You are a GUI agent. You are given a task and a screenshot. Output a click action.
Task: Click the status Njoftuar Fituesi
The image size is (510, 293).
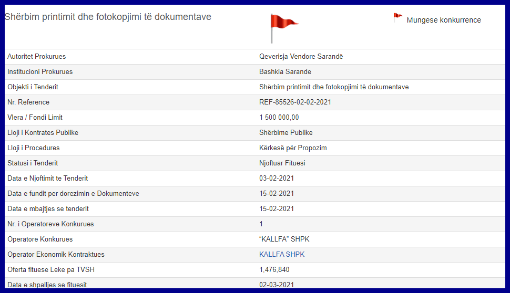[x=282, y=163]
